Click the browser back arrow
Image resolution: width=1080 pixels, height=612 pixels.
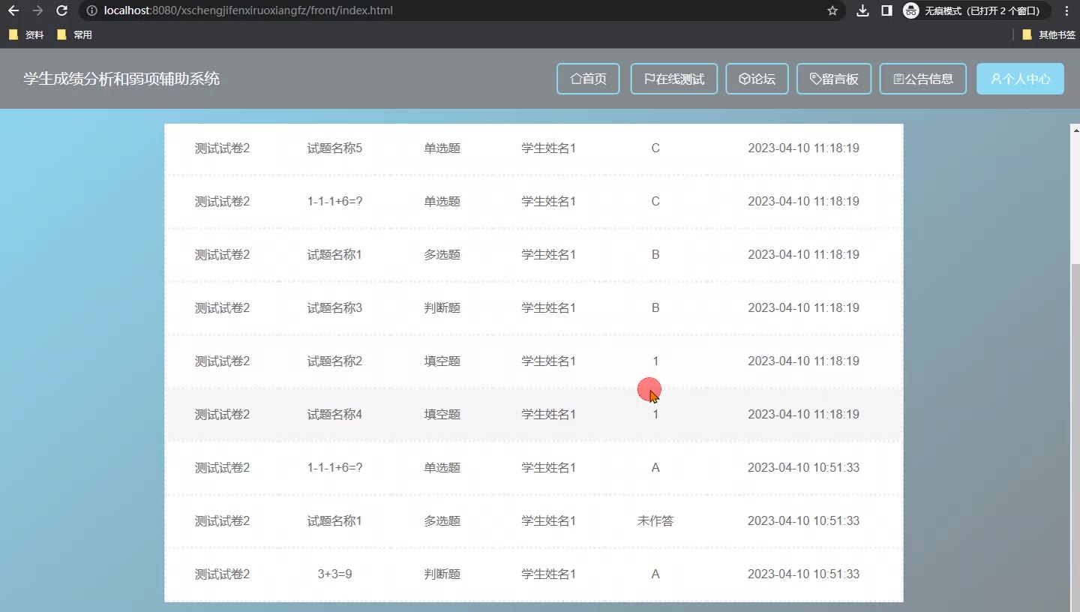[13, 10]
